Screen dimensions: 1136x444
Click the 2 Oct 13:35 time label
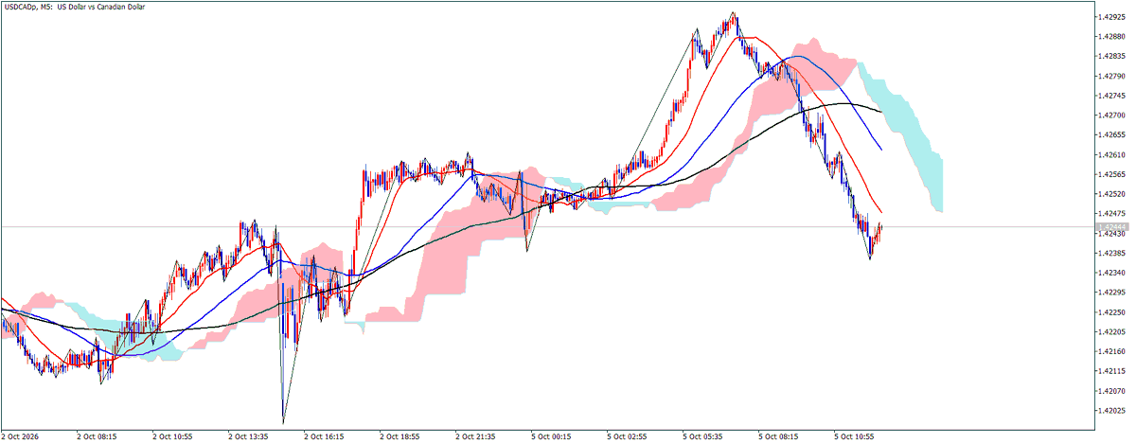tap(249, 438)
